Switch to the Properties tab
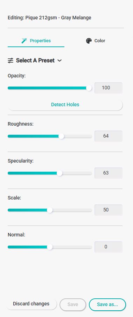The image size is (133, 317). coord(36,41)
